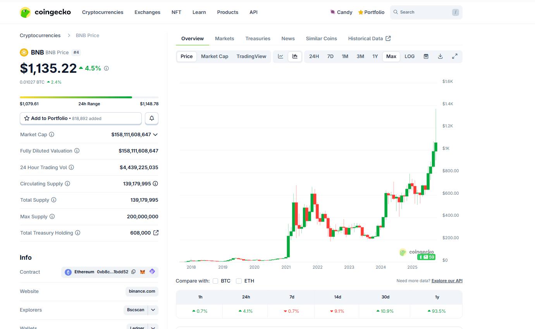
Task: Expand the chart to fullscreen
Action: tap(454, 57)
